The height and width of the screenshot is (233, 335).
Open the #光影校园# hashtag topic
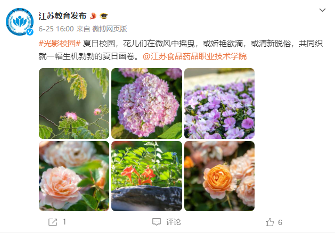click(x=60, y=44)
